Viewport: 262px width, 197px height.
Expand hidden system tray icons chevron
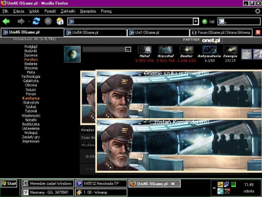214,188
